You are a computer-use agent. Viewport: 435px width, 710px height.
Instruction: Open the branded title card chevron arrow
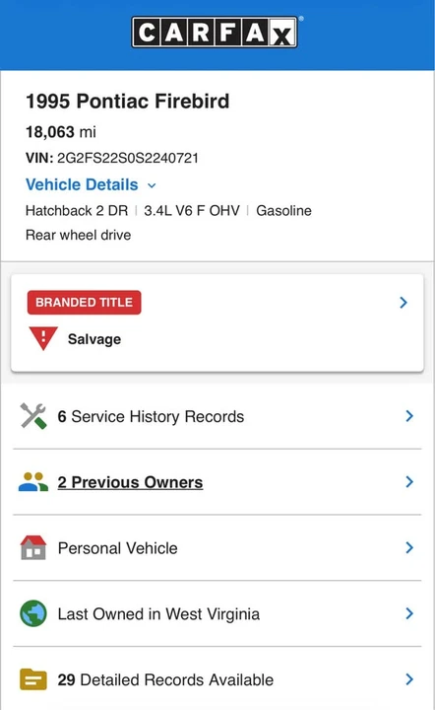click(404, 303)
